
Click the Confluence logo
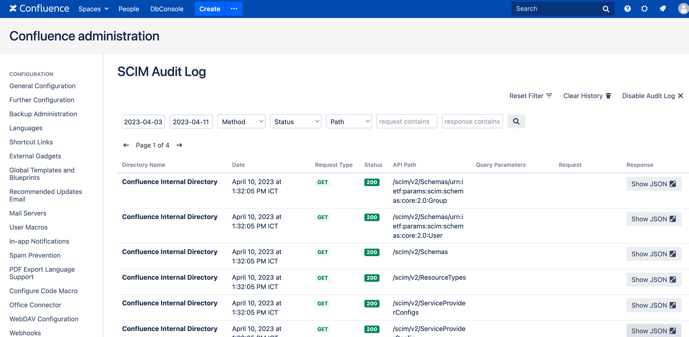pyautogui.click(x=39, y=9)
